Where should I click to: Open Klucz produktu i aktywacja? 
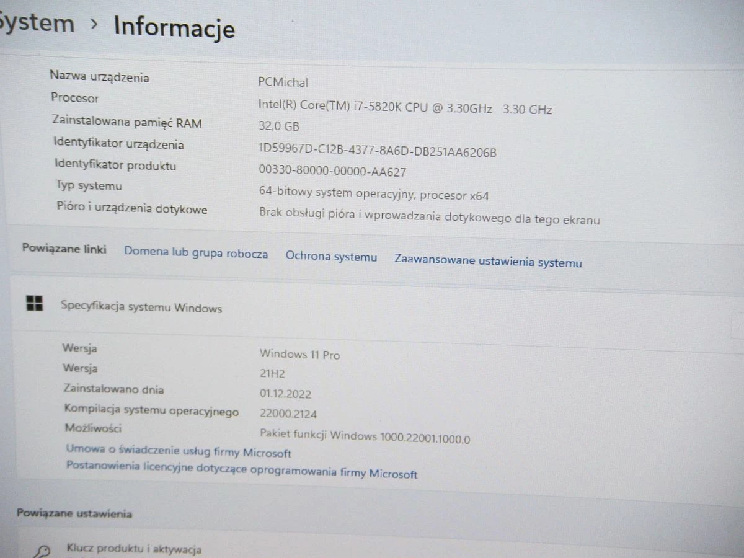(x=133, y=549)
